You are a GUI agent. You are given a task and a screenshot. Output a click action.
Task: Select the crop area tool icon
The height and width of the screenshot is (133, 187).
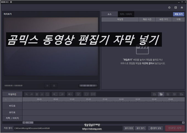[47, 94]
